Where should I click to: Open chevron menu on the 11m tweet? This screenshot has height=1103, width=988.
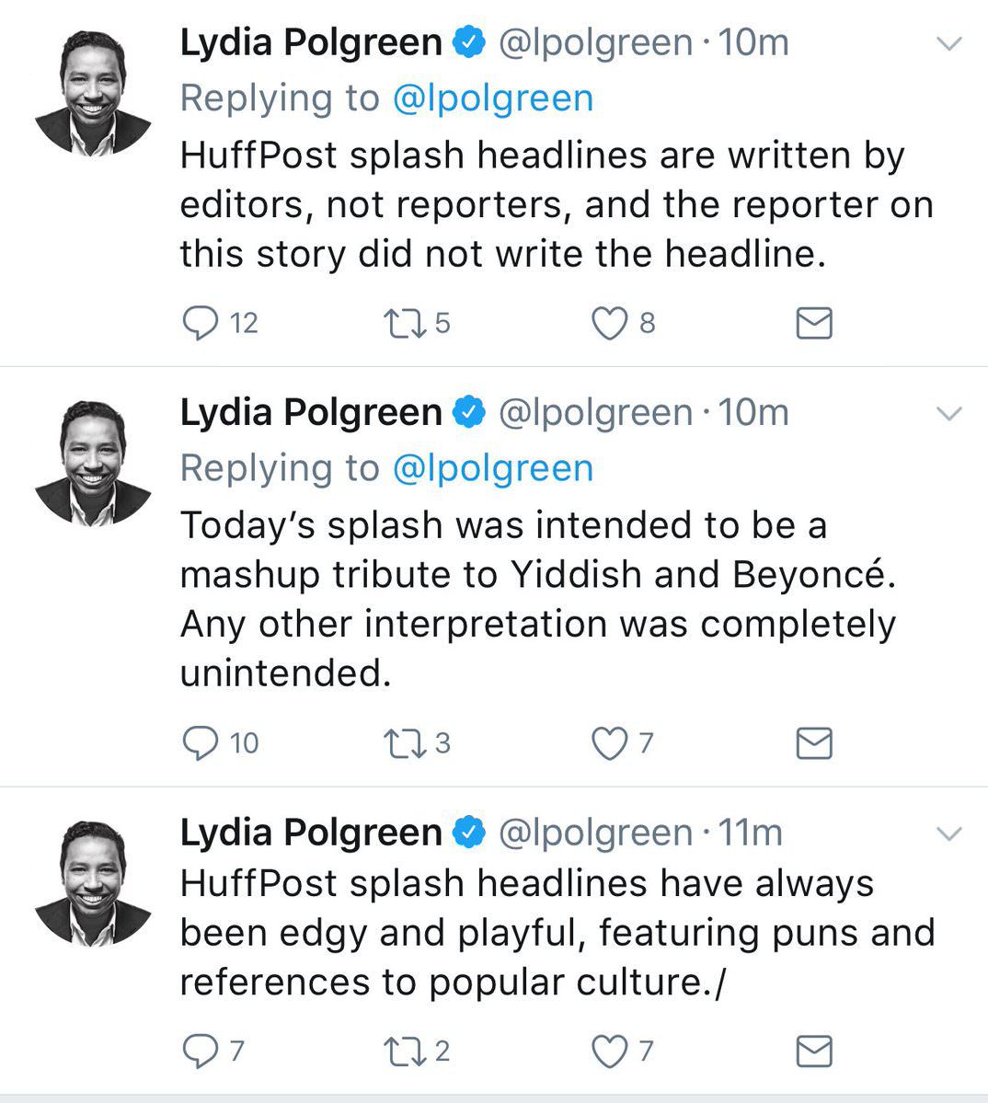949,834
